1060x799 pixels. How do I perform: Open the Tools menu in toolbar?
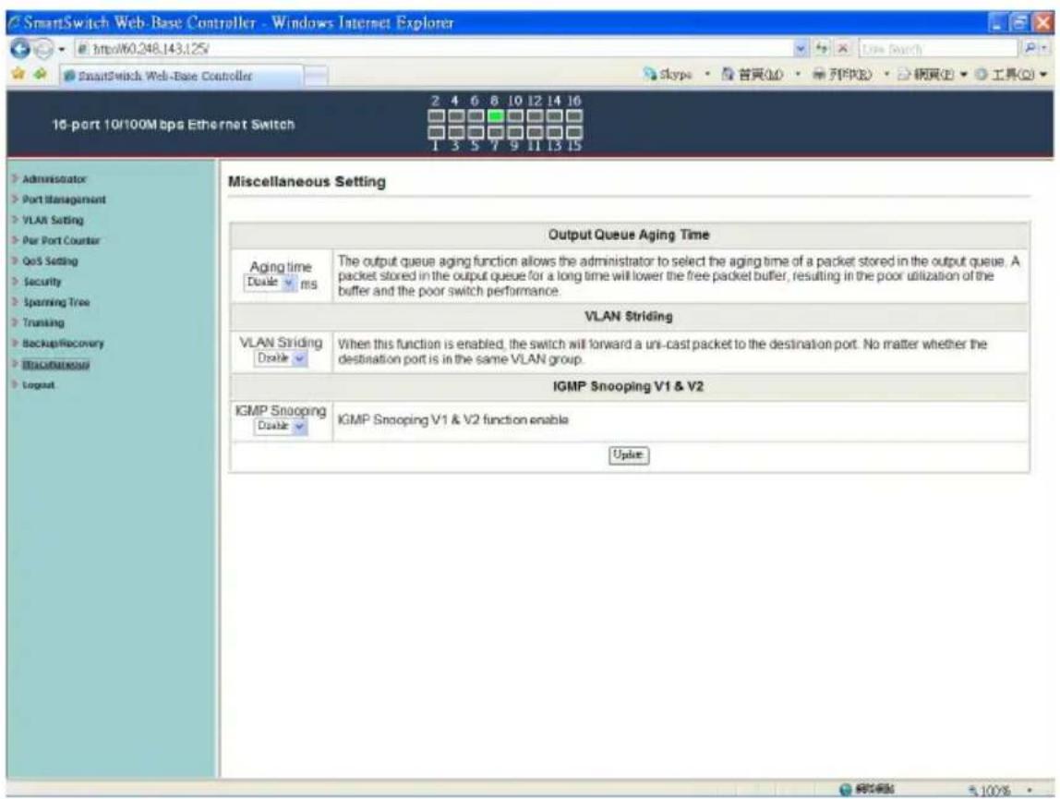click(1011, 75)
